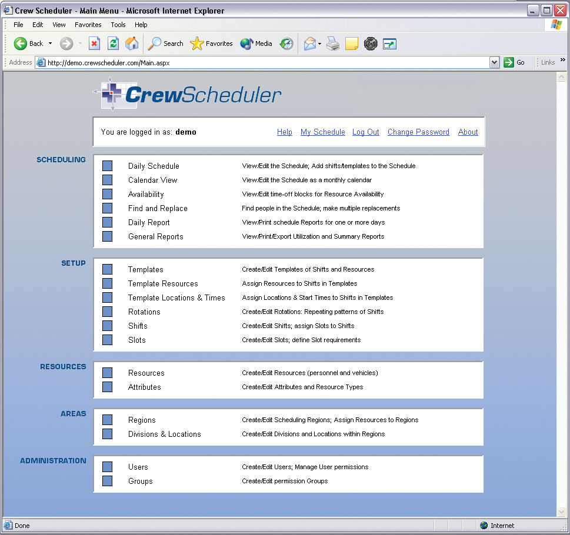Open Resources using its square icon

coord(107,373)
